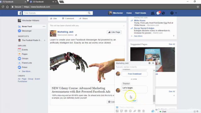Image resolution: width=201 pixels, height=113 pixels.
Task: Click the browser address bar URL
Action: pos(37,7)
